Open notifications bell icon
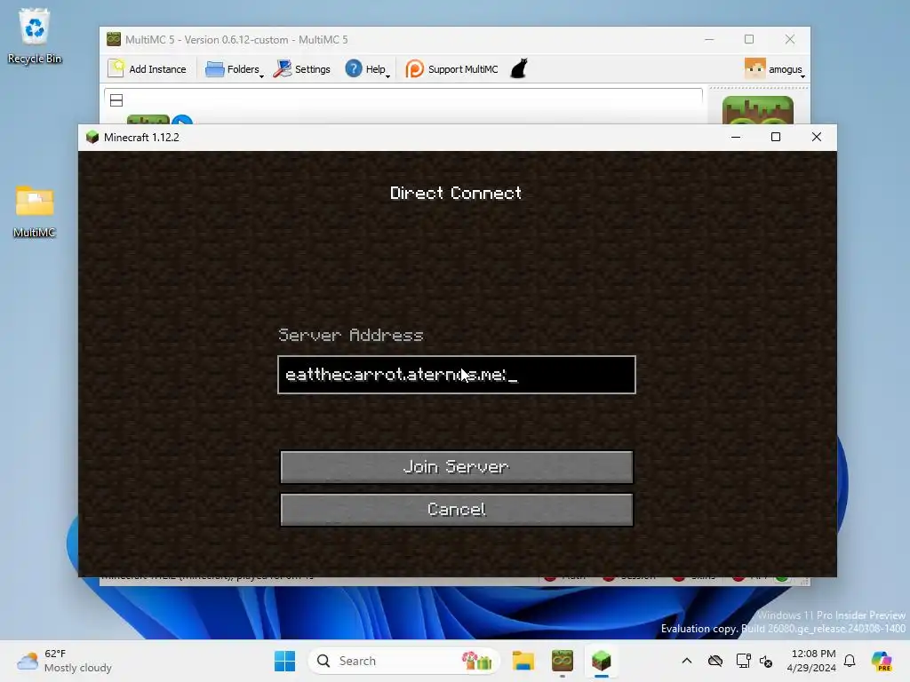The height and width of the screenshot is (682, 910). 850,661
